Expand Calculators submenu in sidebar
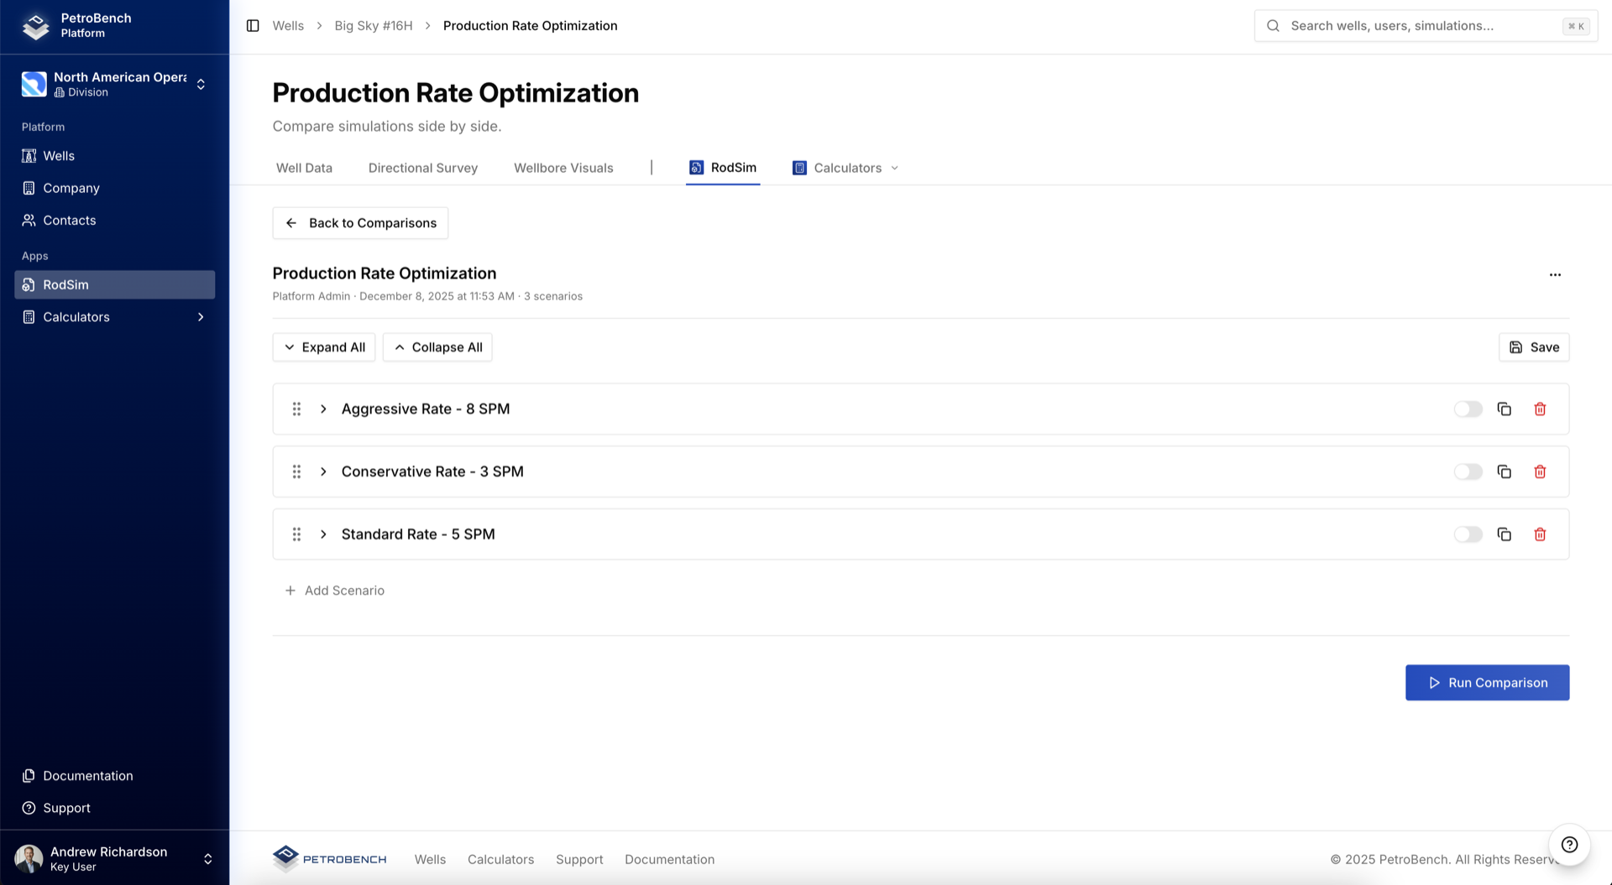Image resolution: width=1612 pixels, height=885 pixels. (201, 317)
